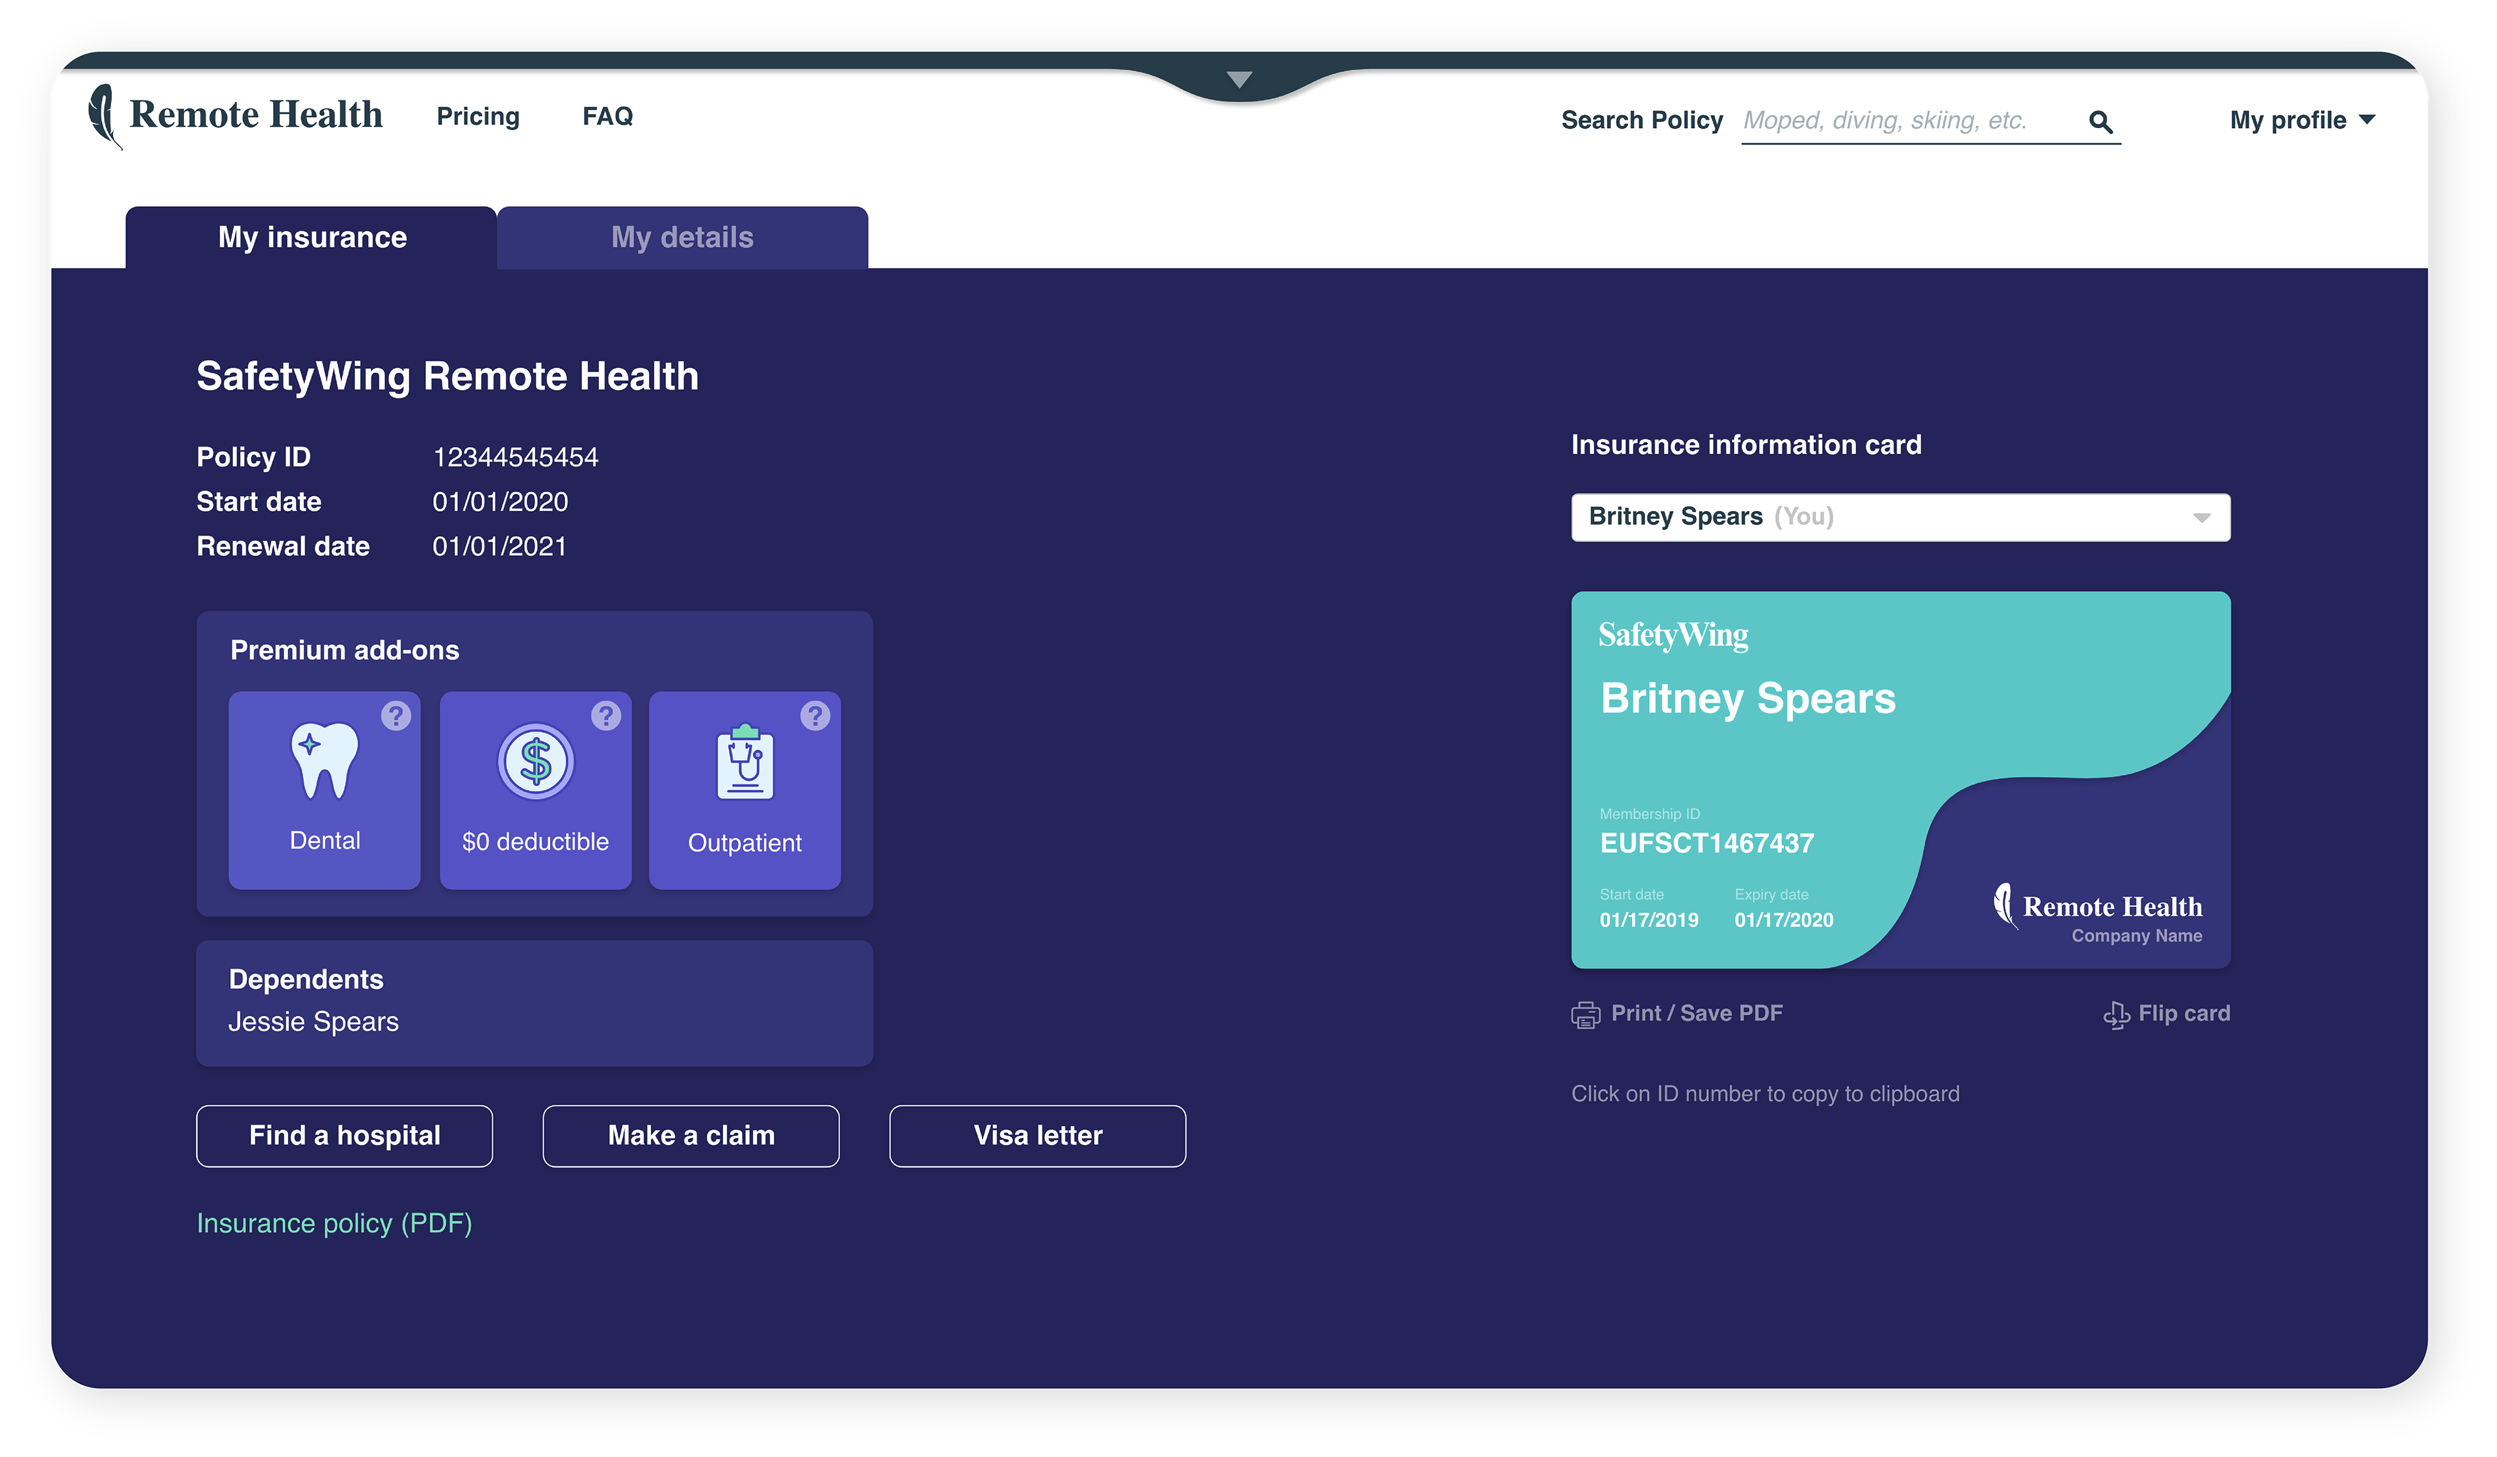Viewport: 2497px width, 1457px height.
Task: Click the printer icon for Print / Save PDF
Action: coord(1585,1014)
